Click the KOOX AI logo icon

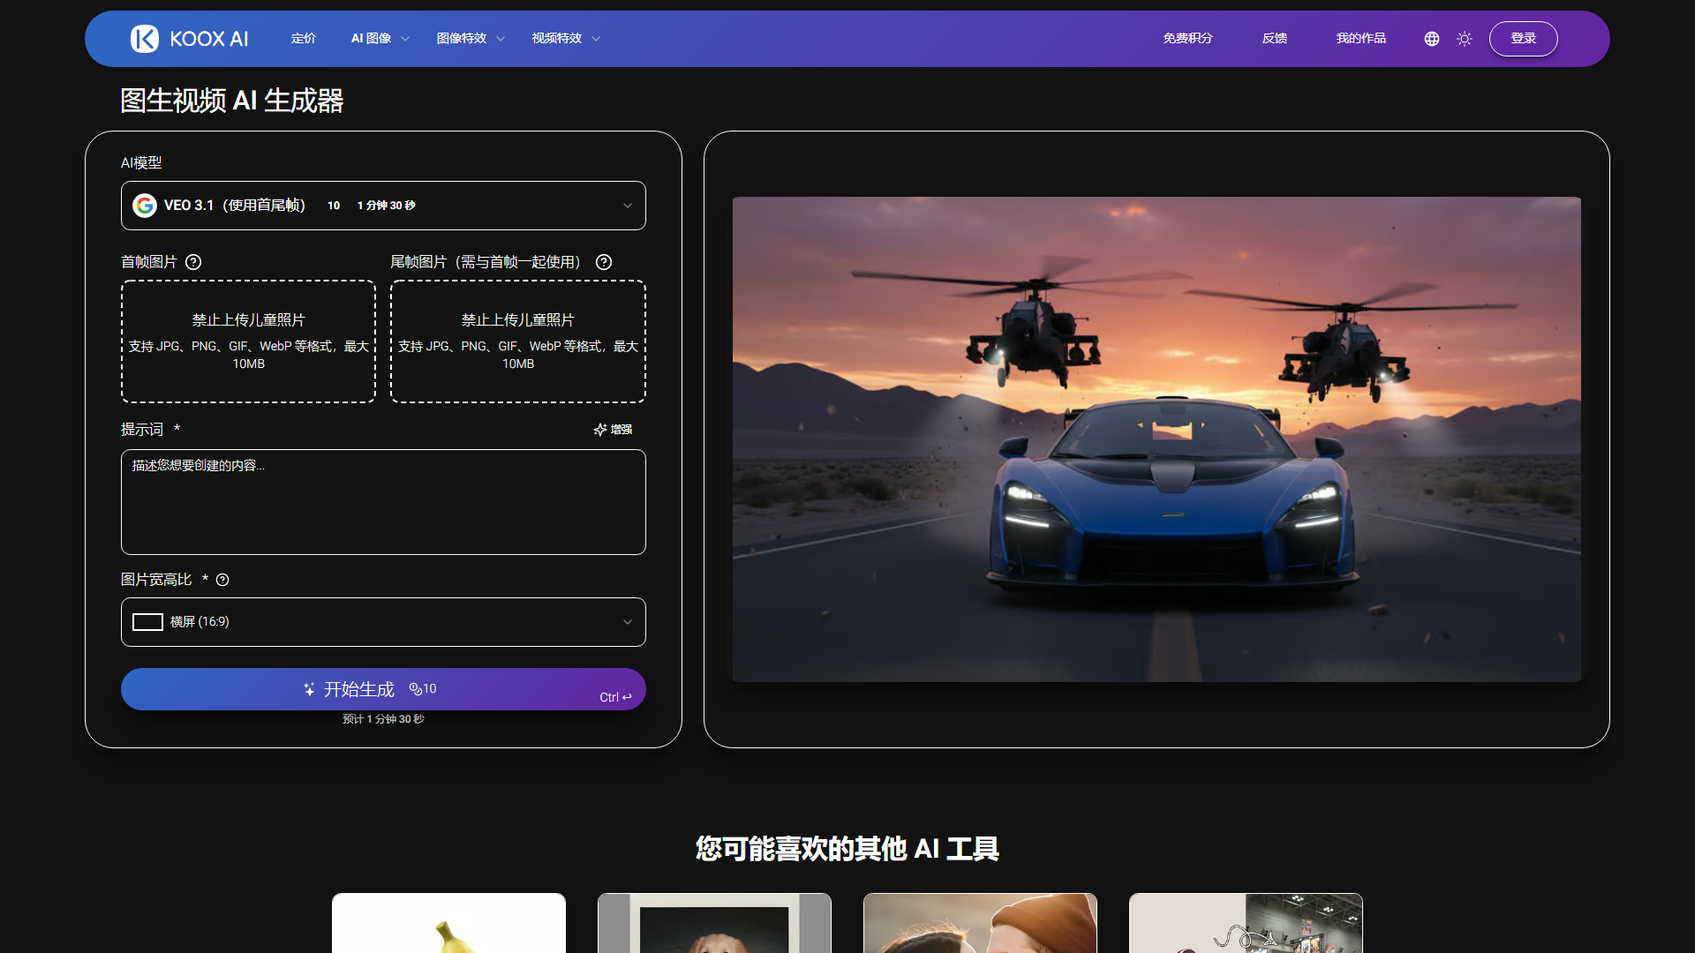(145, 38)
